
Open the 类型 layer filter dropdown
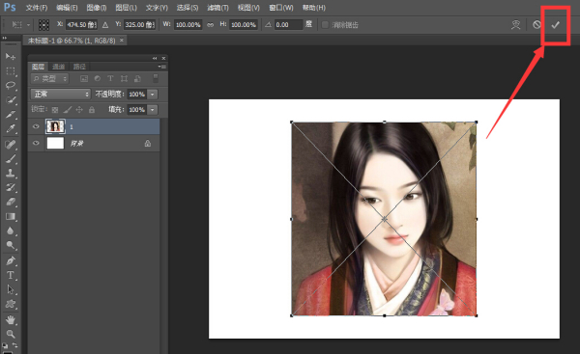pyautogui.click(x=50, y=79)
